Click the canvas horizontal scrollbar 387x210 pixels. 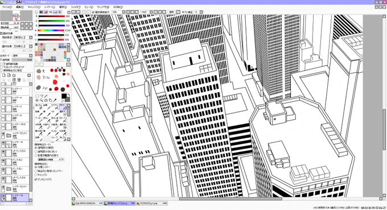[x=230, y=199]
